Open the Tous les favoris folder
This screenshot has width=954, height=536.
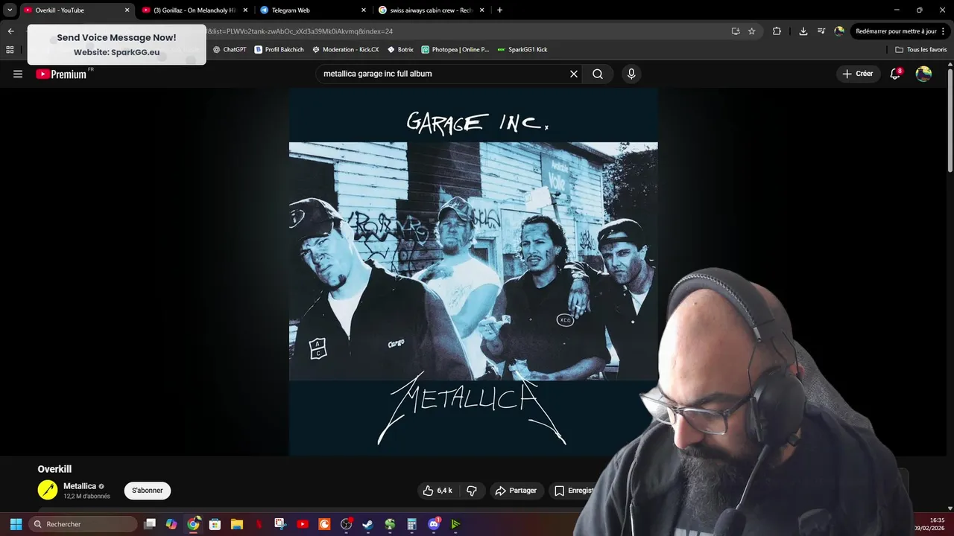click(x=921, y=50)
